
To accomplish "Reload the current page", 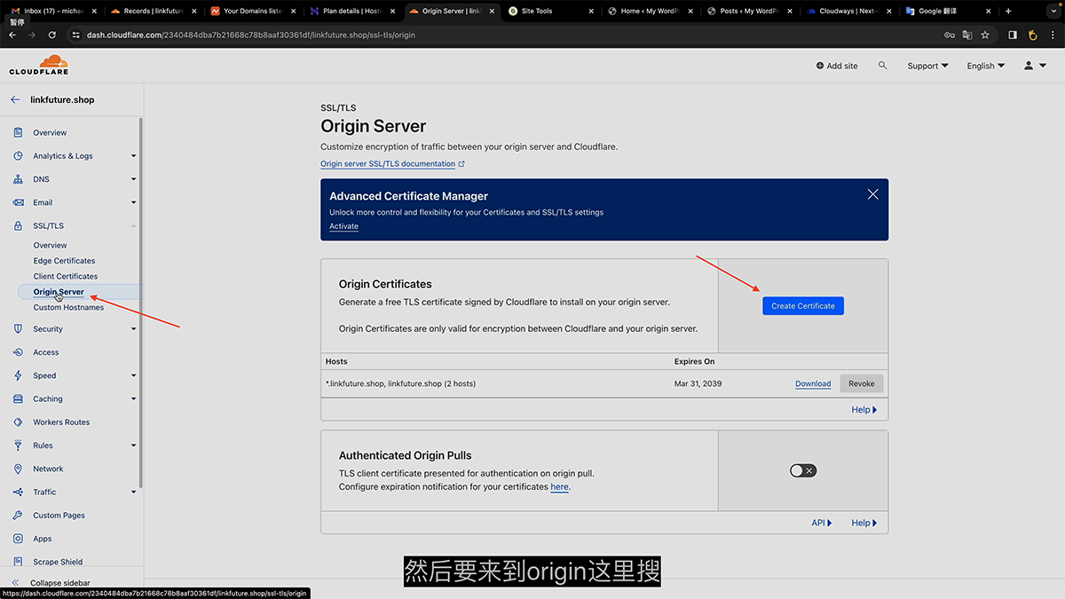I will (52, 35).
